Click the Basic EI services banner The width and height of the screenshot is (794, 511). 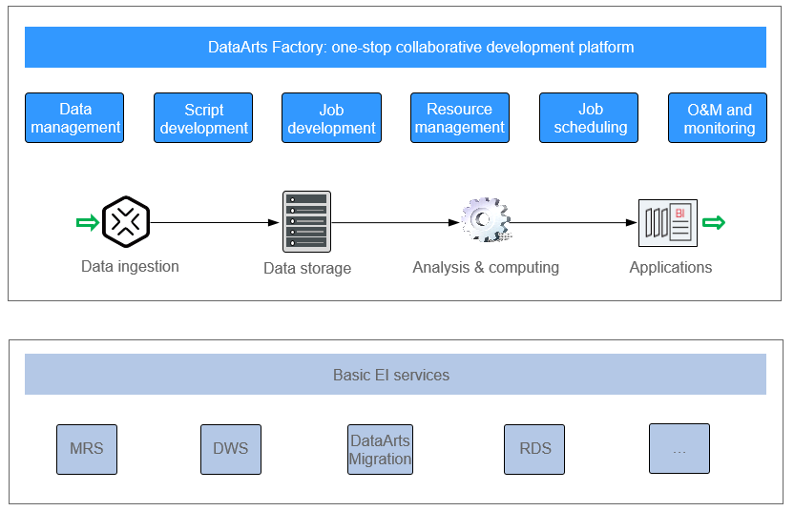coord(395,375)
